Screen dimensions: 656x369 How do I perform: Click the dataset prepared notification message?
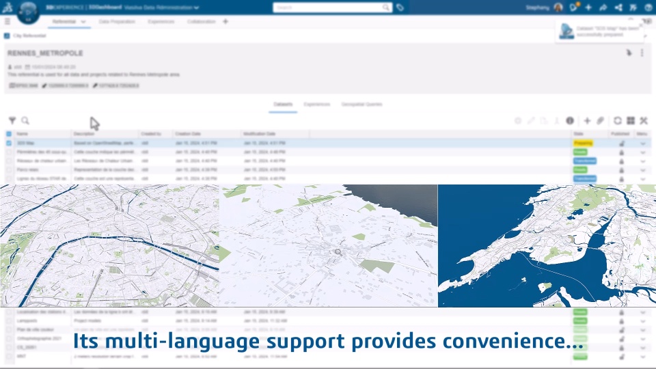click(607, 31)
